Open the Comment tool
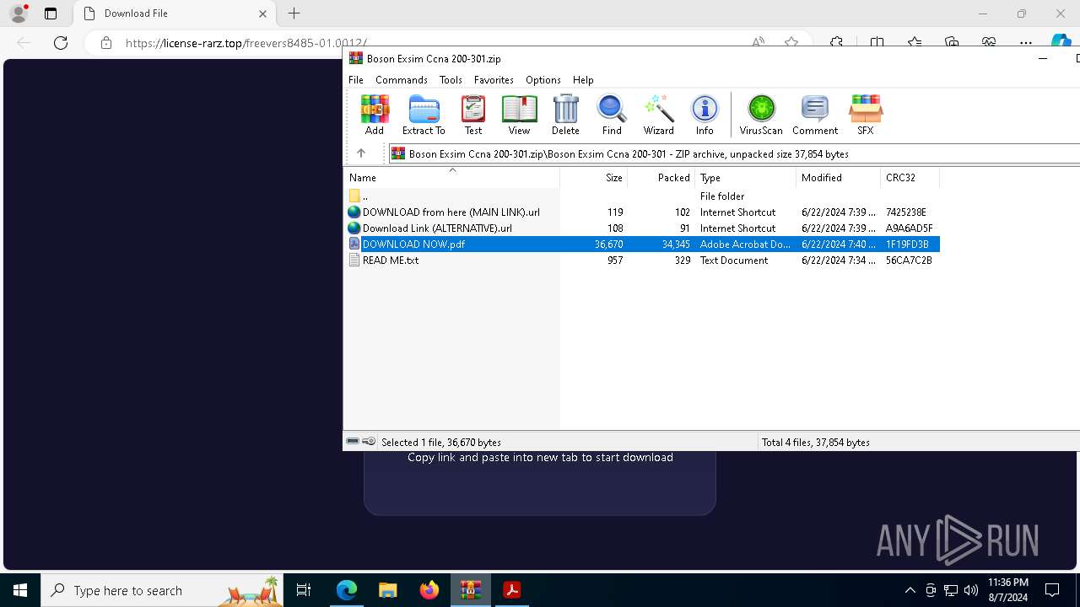Viewport: 1080px width, 607px height. click(815, 115)
